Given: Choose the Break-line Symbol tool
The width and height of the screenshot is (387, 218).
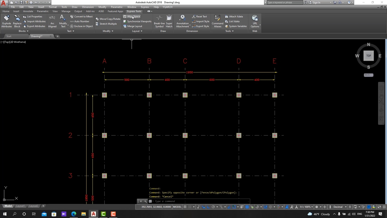Looking at the screenshot, I should (159, 21).
